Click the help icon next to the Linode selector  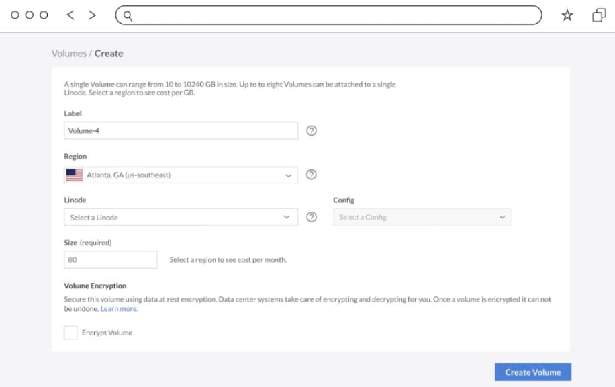(311, 216)
